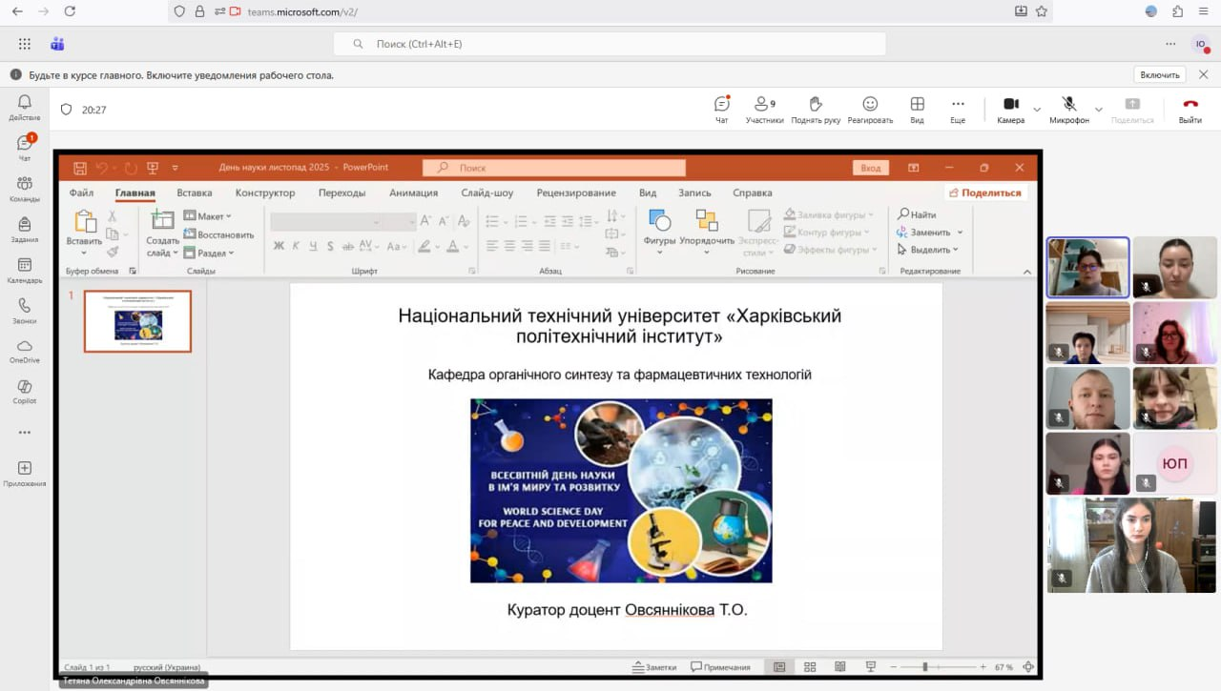Open OneDrive from the Teams sidebar
The width and height of the screenshot is (1221, 691).
(25, 351)
